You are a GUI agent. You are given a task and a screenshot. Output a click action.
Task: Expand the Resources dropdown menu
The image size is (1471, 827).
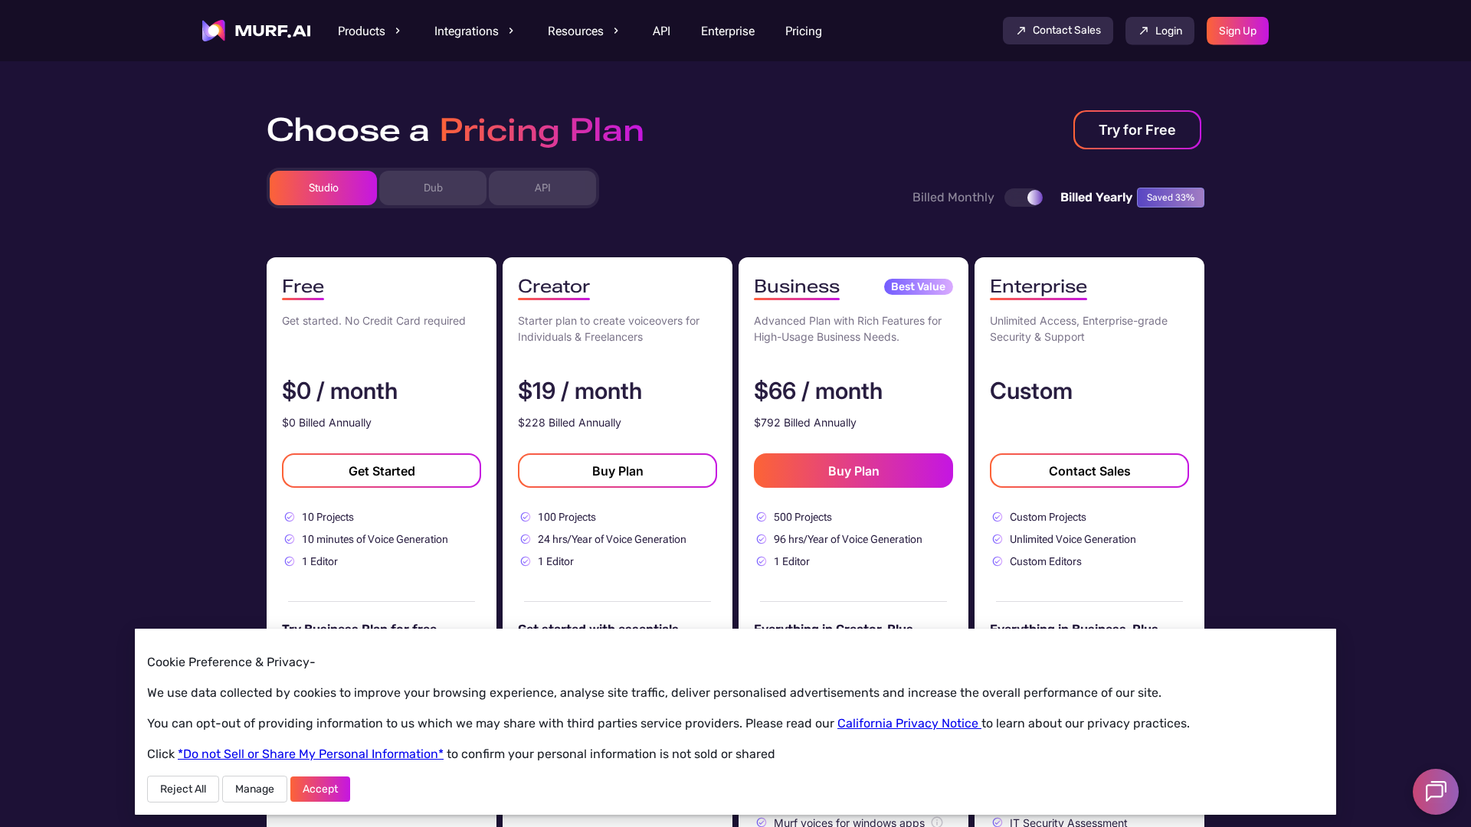coord(583,31)
